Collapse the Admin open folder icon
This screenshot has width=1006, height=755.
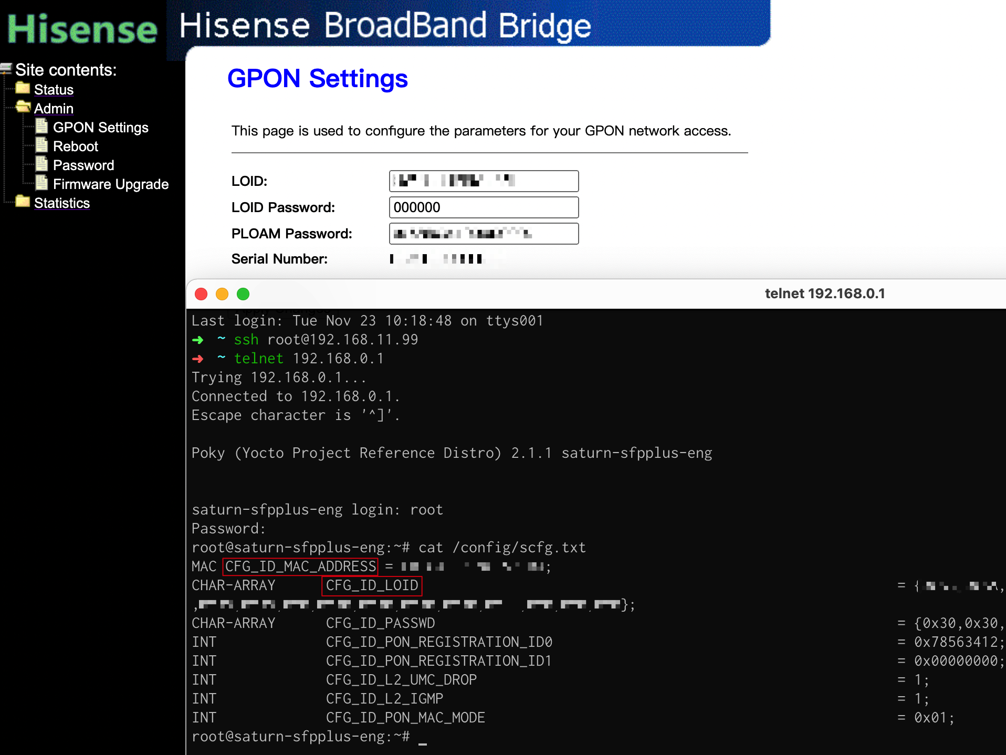click(23, 107)
